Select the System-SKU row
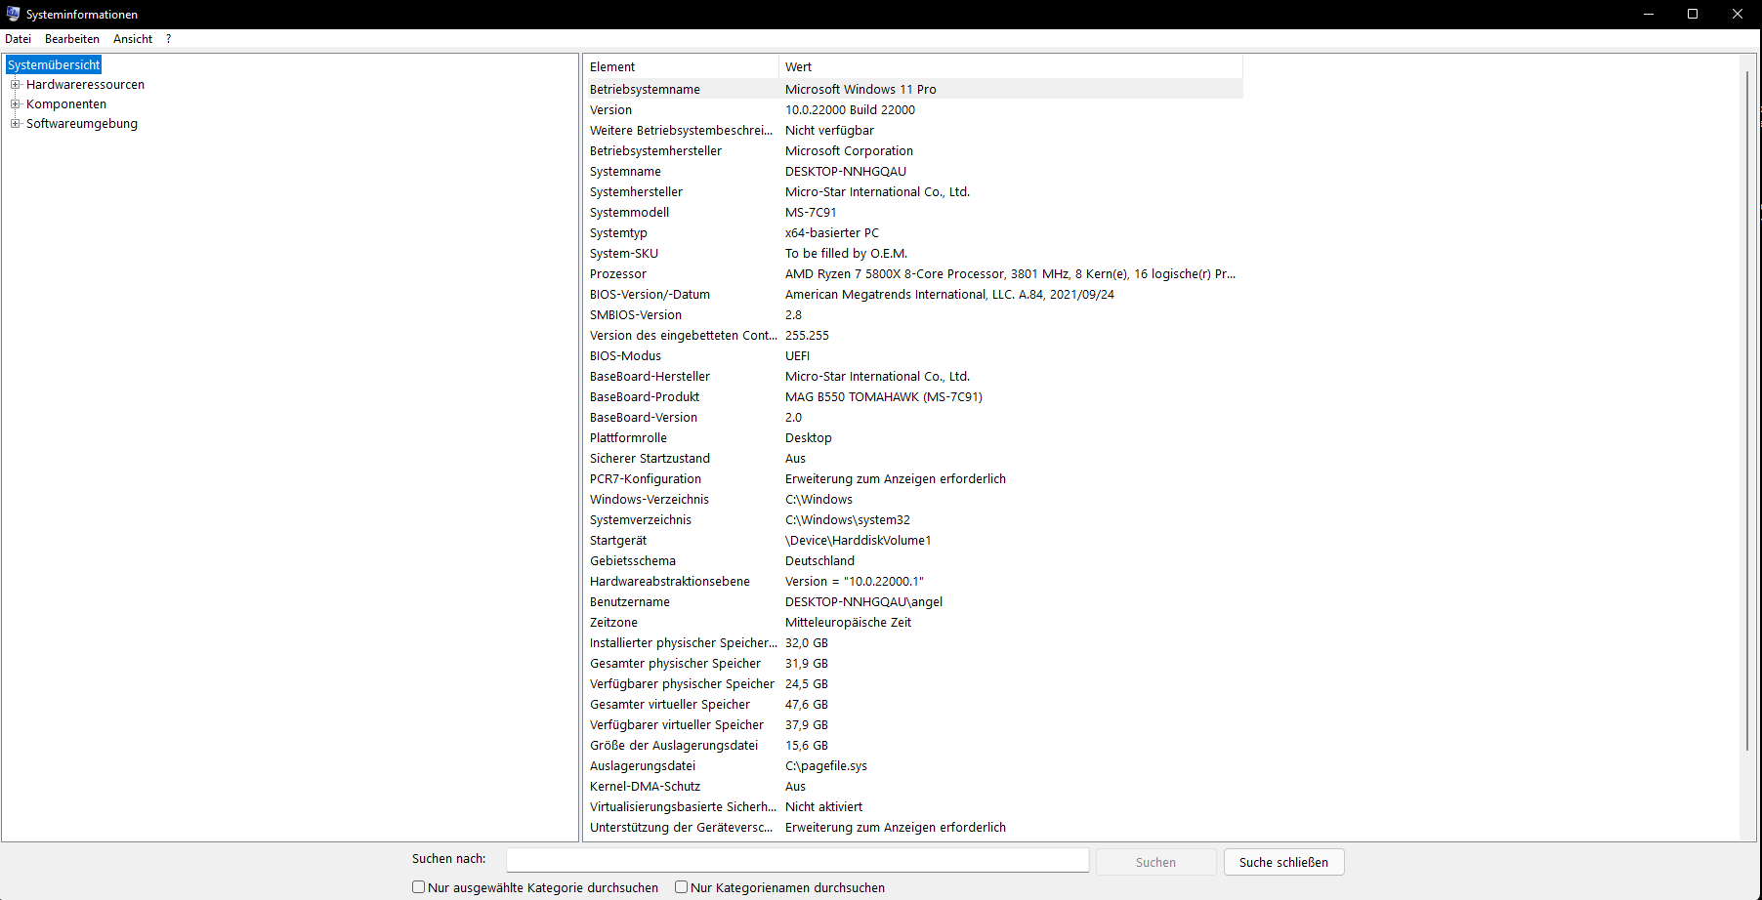The width and height of the screenshot is (1762, 900). tap(913, 253)
